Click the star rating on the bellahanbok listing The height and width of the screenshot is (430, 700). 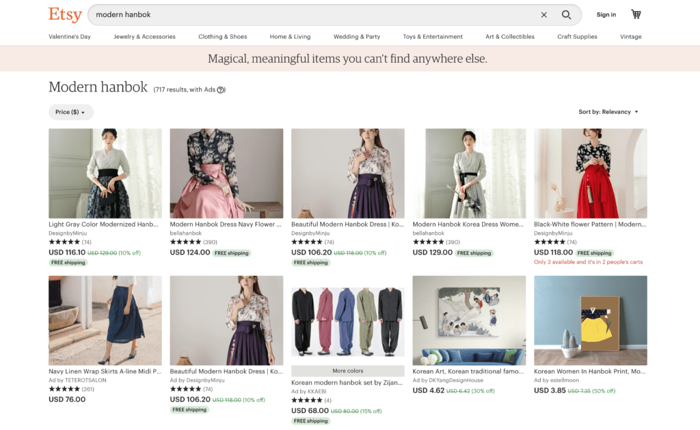click(185, 242)
